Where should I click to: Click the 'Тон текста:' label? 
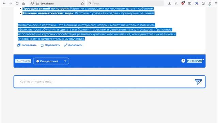click(23, 61)
